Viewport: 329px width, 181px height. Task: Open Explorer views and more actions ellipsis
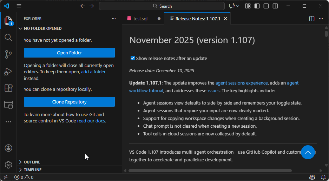114,19
